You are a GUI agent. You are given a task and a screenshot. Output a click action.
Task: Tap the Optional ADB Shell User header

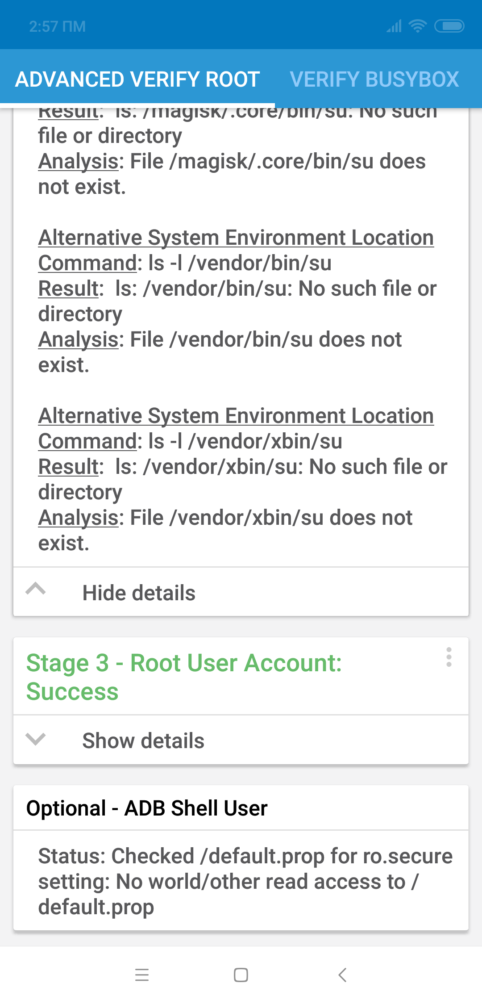(x=147, y=808)
